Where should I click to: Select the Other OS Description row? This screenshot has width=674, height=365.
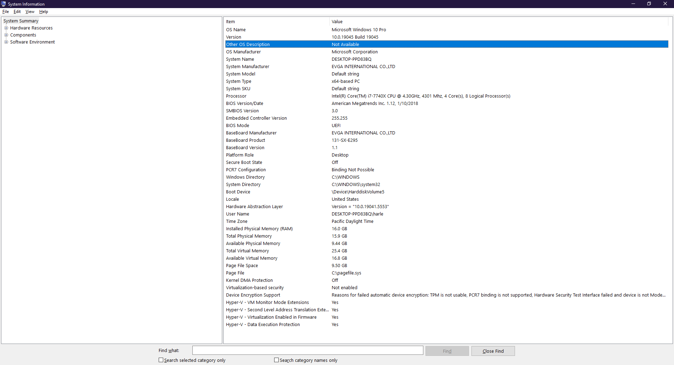click(447, 45)
